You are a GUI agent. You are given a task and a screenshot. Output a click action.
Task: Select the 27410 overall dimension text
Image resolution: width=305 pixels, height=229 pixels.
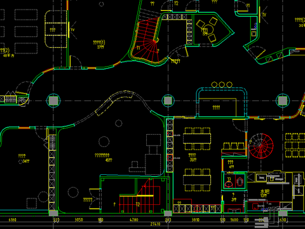point(155,224)
